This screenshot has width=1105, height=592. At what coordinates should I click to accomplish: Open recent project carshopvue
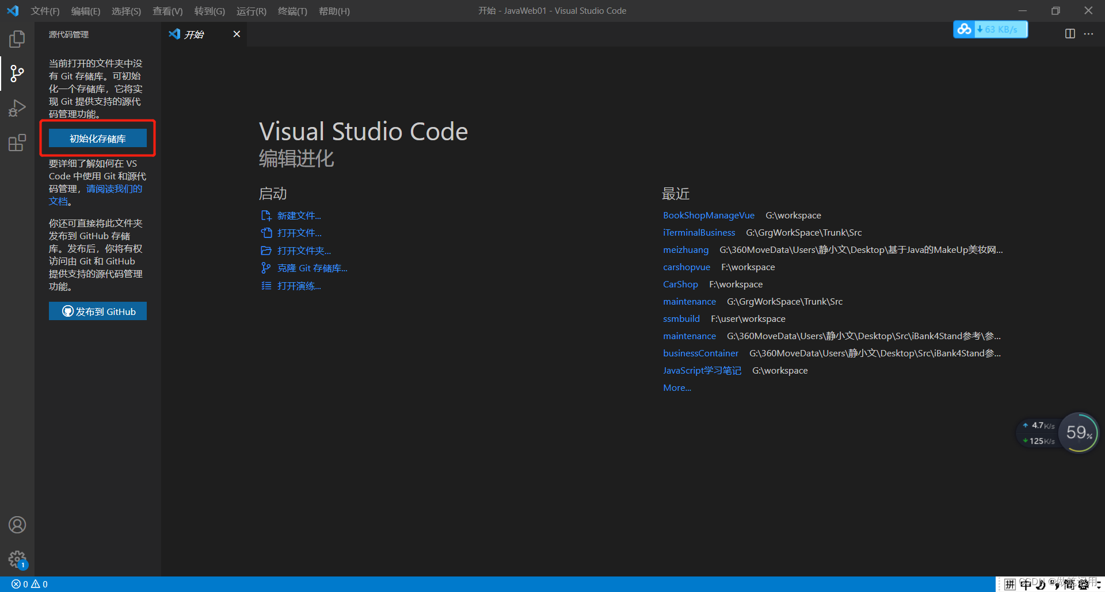(687, 267)
